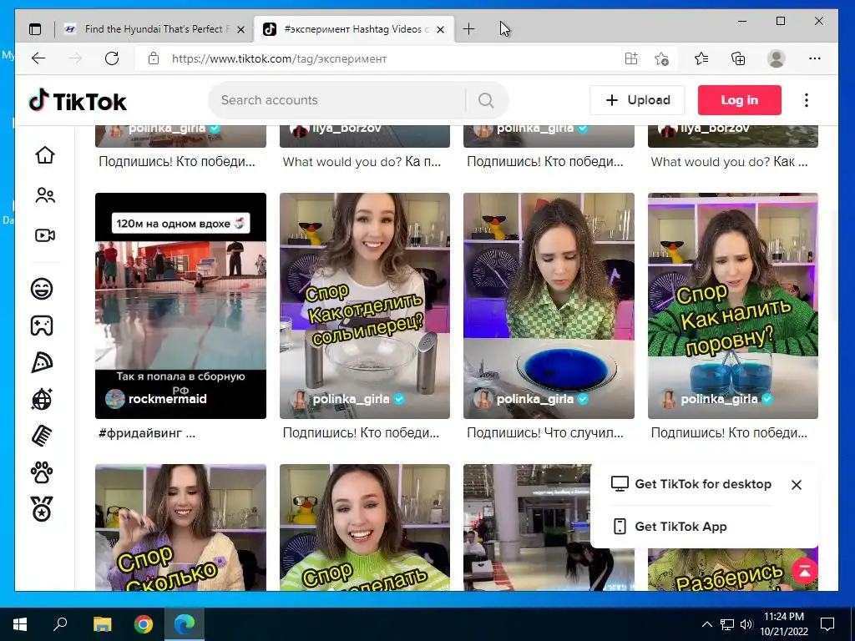The height and width of the screenshot is (641, 855).
Task: Open the 120м на одном вдохе pool video
Action: click(180, 305)
